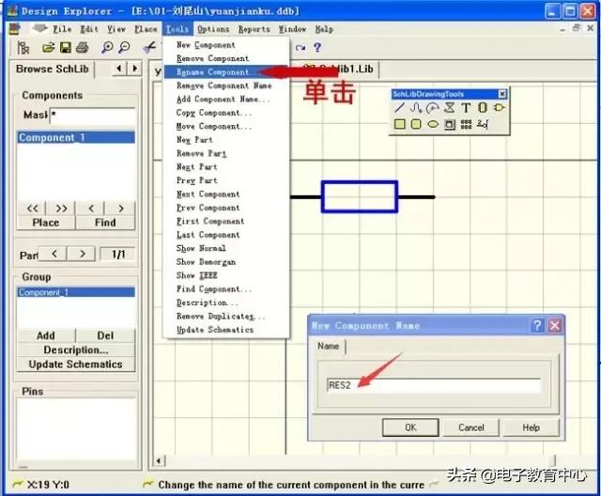This screenshot has width=601, height=496.
Task: Open the Edit menu
Action: pos(89,29)
